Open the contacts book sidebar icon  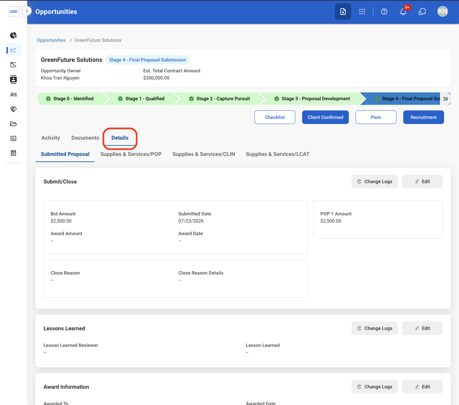(13, 80)
